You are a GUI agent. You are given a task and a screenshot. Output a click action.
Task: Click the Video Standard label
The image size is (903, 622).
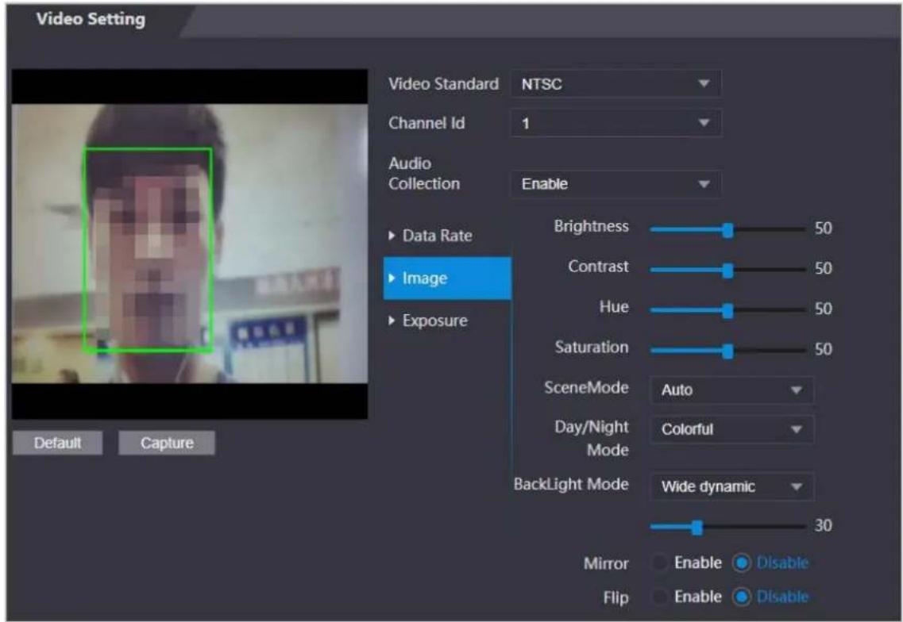coord(443,84)
